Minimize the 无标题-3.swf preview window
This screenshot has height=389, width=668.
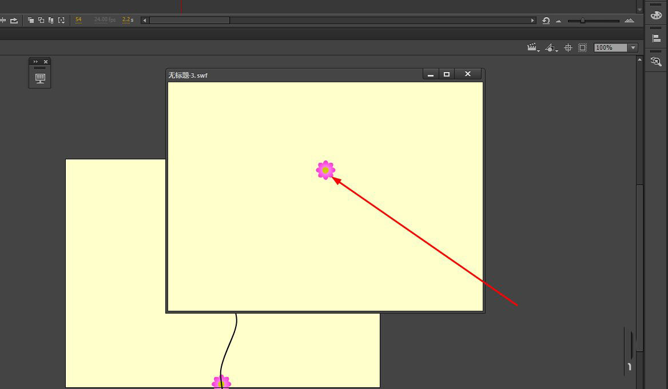pos(431,74)
